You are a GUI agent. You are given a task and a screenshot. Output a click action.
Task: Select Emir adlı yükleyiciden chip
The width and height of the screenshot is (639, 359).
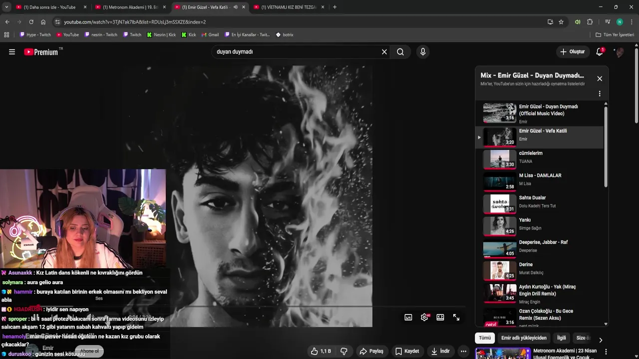click(524, 338)
